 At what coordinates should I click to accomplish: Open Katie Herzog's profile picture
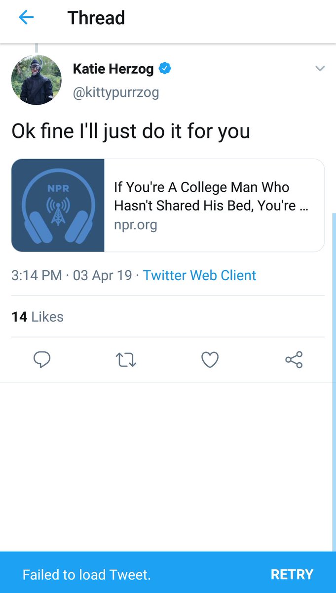37,80
